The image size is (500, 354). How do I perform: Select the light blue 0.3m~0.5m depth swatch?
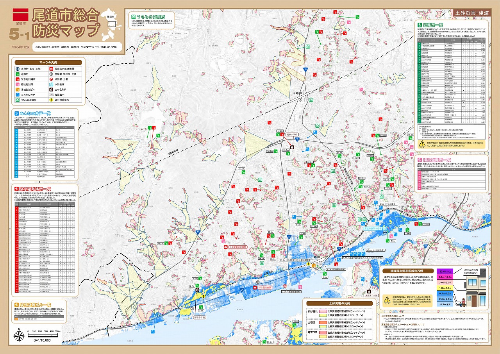coord(445,299)
